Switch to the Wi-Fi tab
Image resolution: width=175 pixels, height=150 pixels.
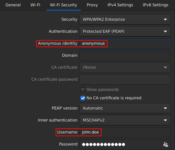coord(35,5)
